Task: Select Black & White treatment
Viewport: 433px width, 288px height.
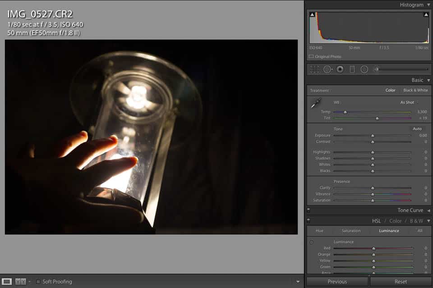Action: coord(415,90)
